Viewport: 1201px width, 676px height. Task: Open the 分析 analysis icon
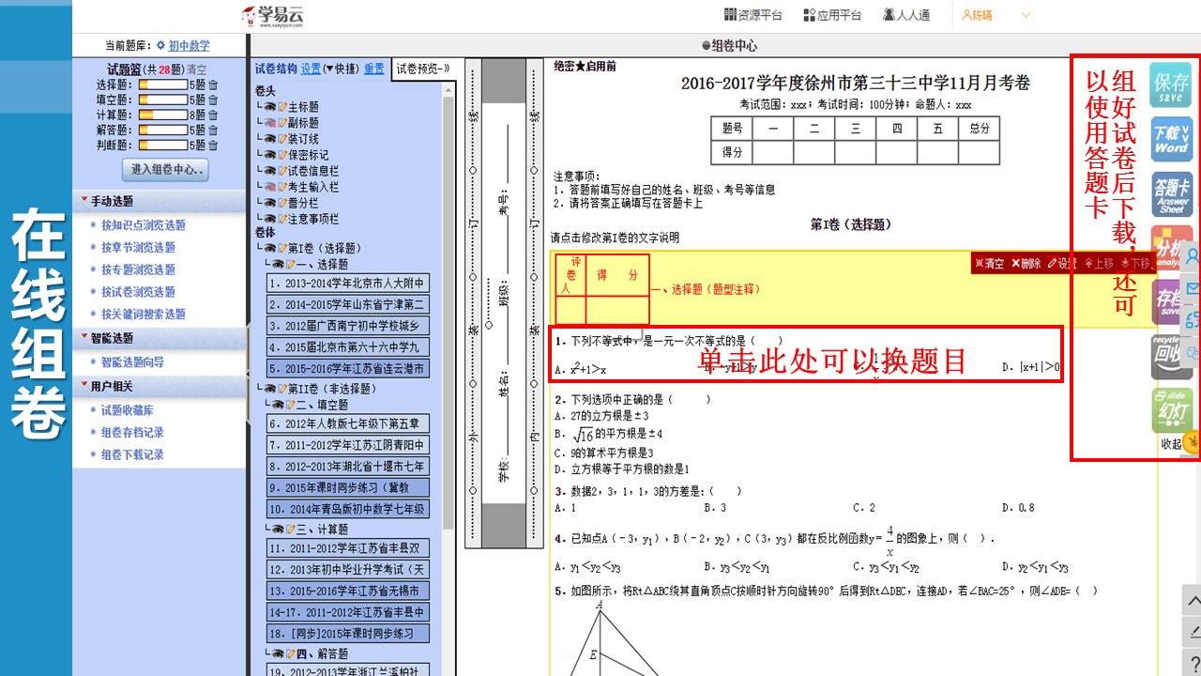[x=1166, y=249]
